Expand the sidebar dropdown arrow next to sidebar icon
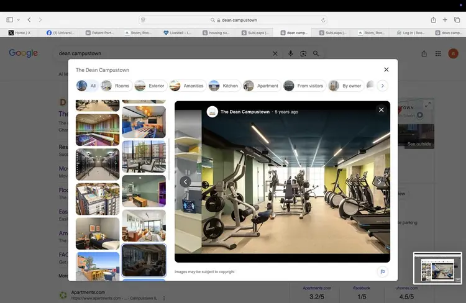Screen dimensions: 466x303 click(x=18, y=20)
